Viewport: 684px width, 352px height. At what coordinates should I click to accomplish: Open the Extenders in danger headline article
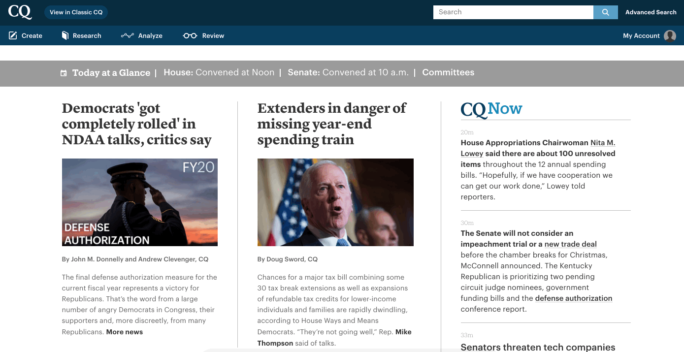332,124
